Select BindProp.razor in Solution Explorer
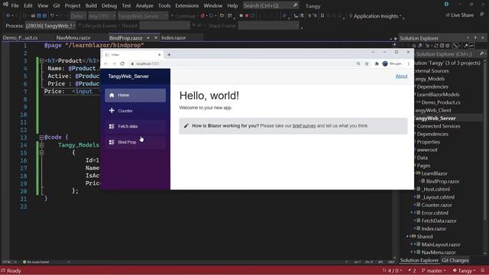489x275 pixels. (x=442, y=182)
